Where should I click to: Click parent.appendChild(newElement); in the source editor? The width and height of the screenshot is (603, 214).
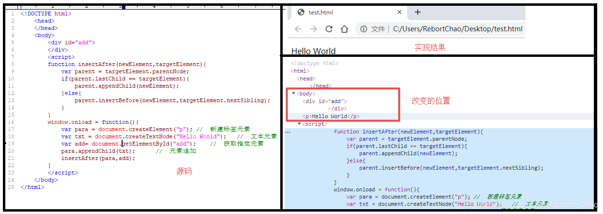pyautogui.click(x=127, y=86)
